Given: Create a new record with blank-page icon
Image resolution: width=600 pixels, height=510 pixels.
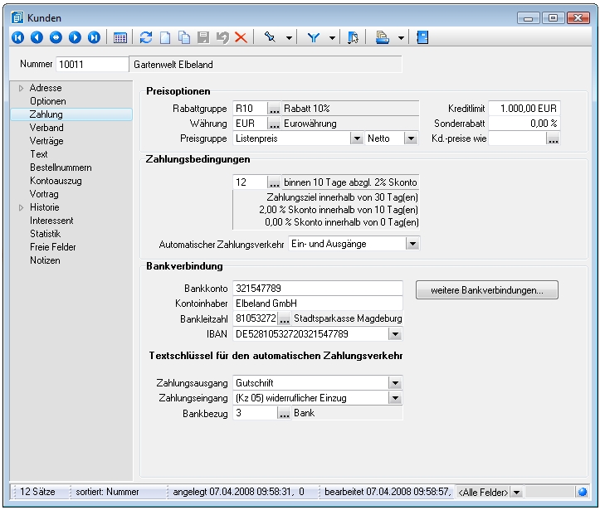Looking at the screenshot, I should 165,37.
